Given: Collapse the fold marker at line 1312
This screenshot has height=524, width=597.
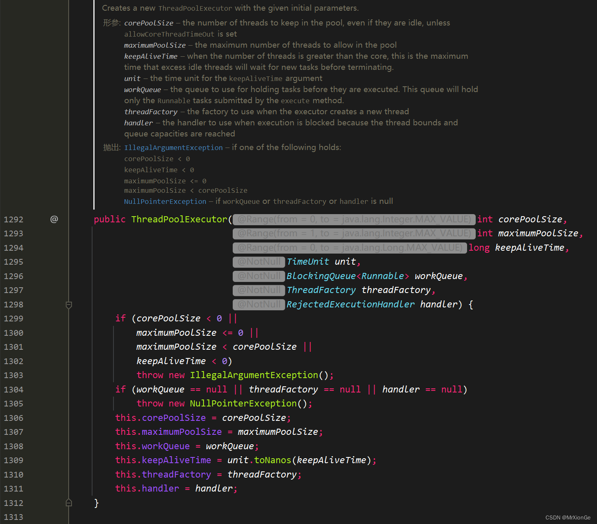Looking at the screenshot, I should [x=69, y=503].
